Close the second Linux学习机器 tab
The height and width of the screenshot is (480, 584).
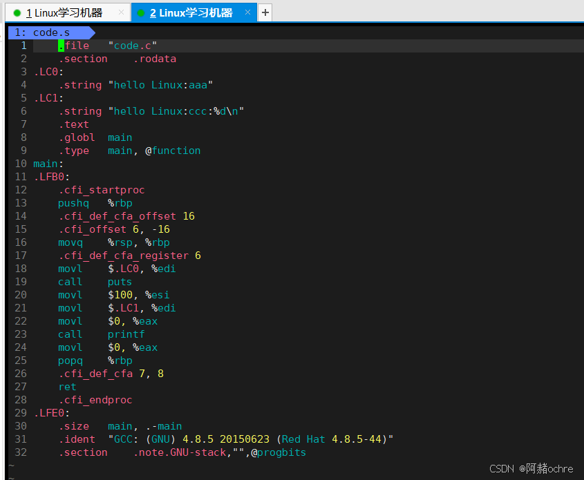click(248, 12)
